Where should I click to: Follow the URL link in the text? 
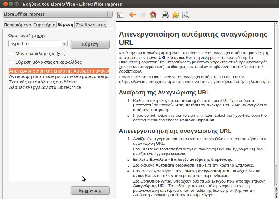pos(162,58)
